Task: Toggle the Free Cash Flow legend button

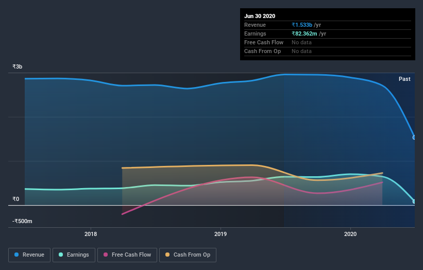Action: [x=127, y=255]
